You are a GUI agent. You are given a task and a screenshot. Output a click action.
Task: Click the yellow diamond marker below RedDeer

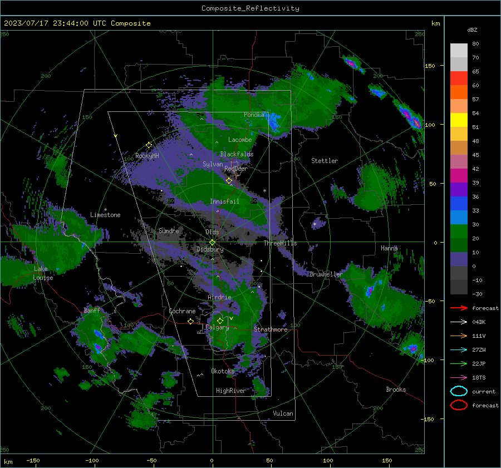[x=229, y=181]
